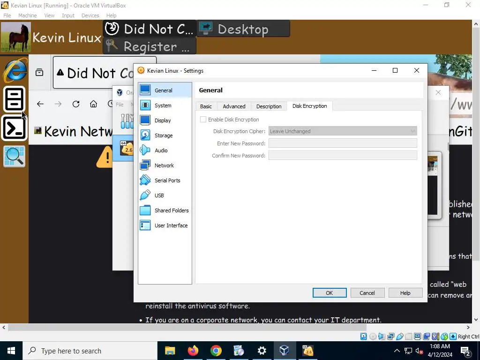Click the display indicator in VM status bar

coord(417,337)
